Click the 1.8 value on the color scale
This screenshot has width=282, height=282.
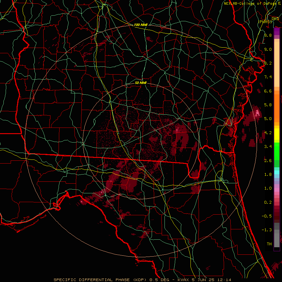[268, 175]
